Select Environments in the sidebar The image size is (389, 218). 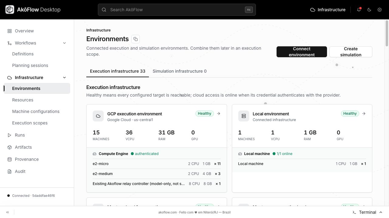37,88
